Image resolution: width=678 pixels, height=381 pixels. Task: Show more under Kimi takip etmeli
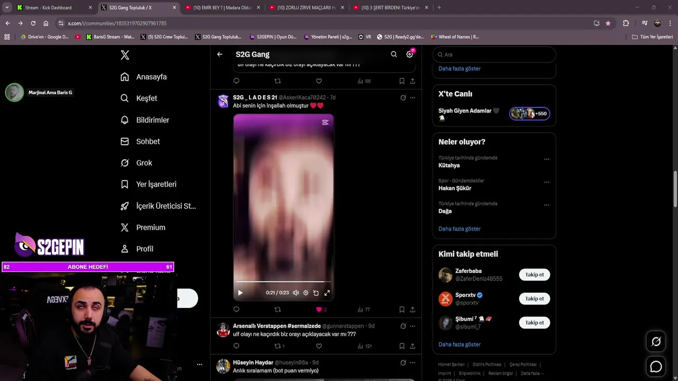(x=459, y=344)
